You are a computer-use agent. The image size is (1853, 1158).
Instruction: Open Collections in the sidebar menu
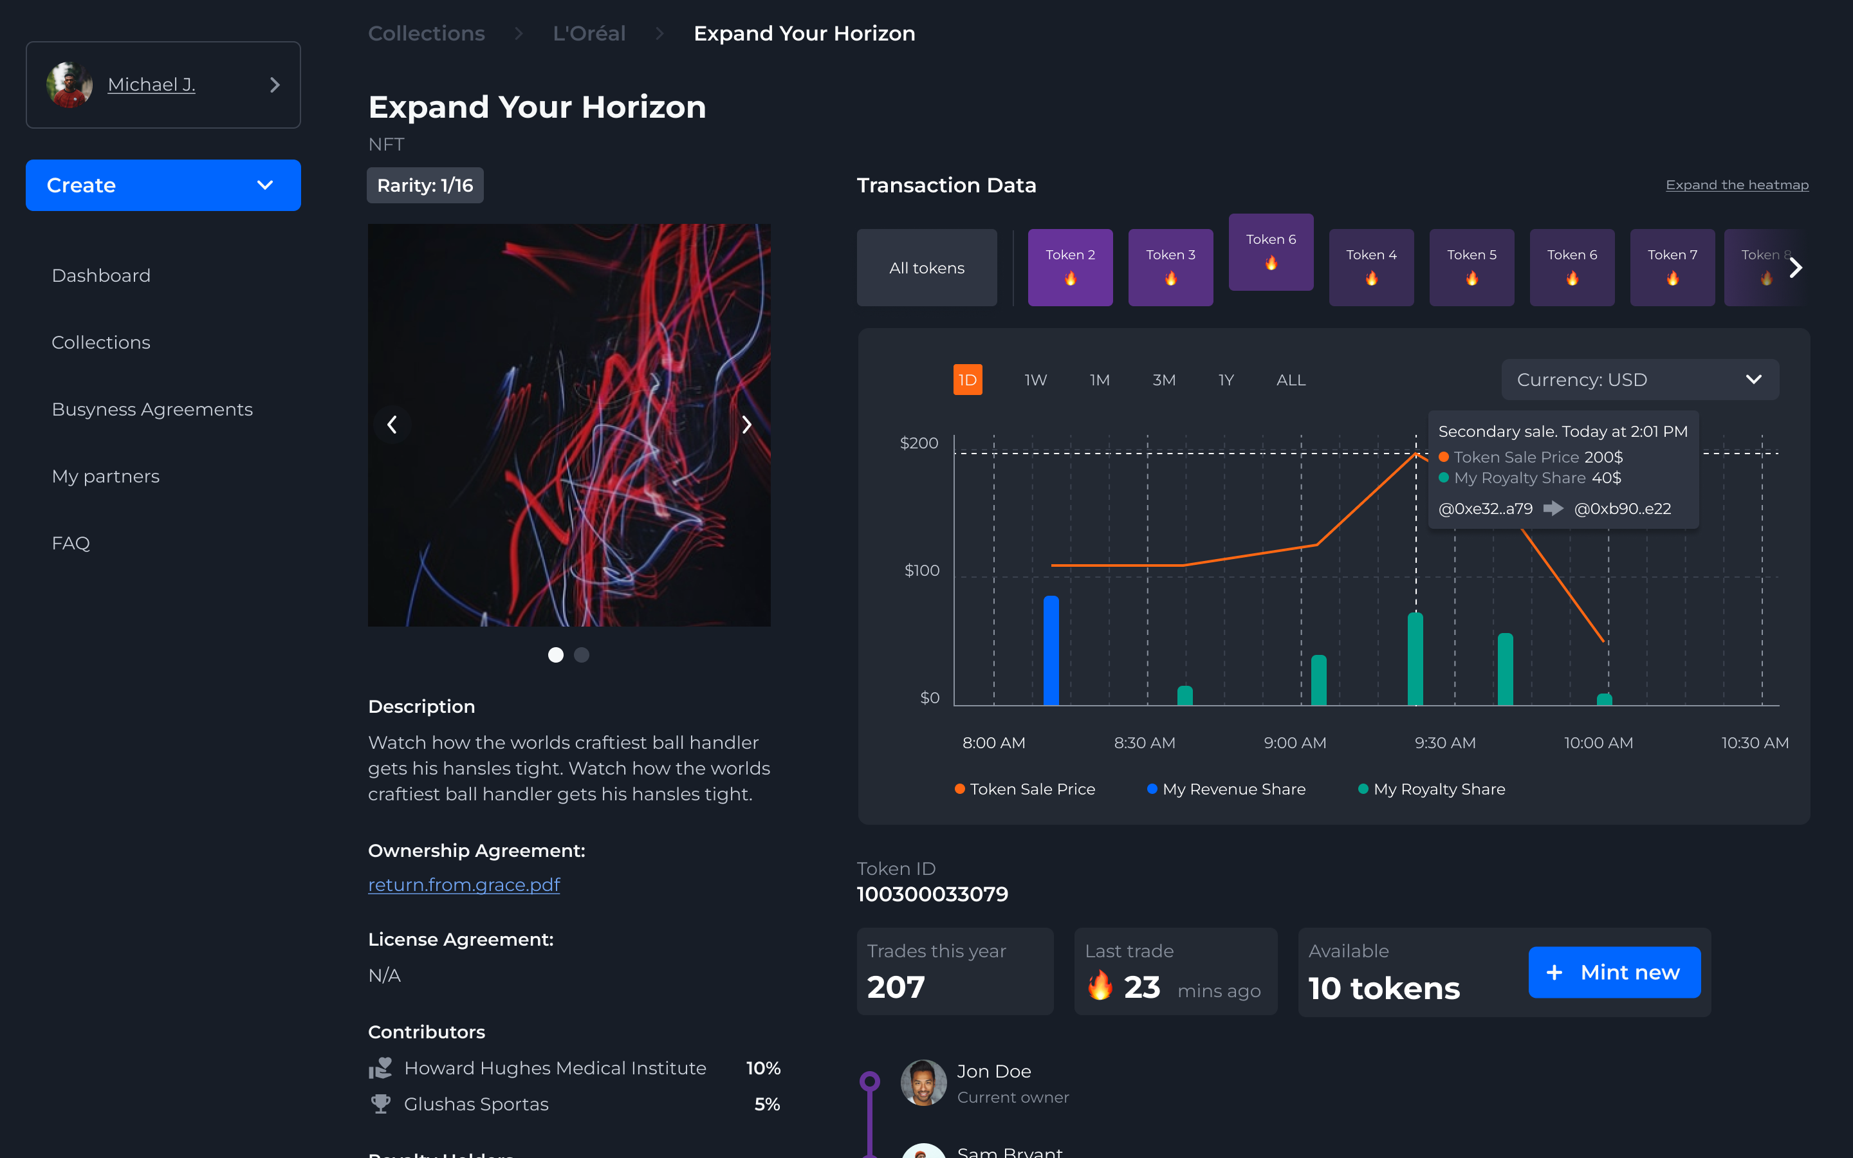(101, 342)
